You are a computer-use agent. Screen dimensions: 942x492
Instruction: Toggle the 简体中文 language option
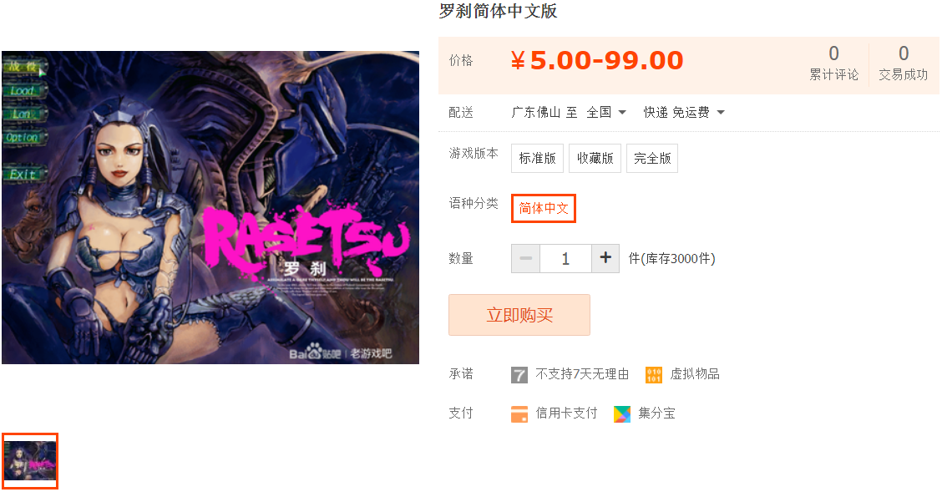[x=543, y=209]
